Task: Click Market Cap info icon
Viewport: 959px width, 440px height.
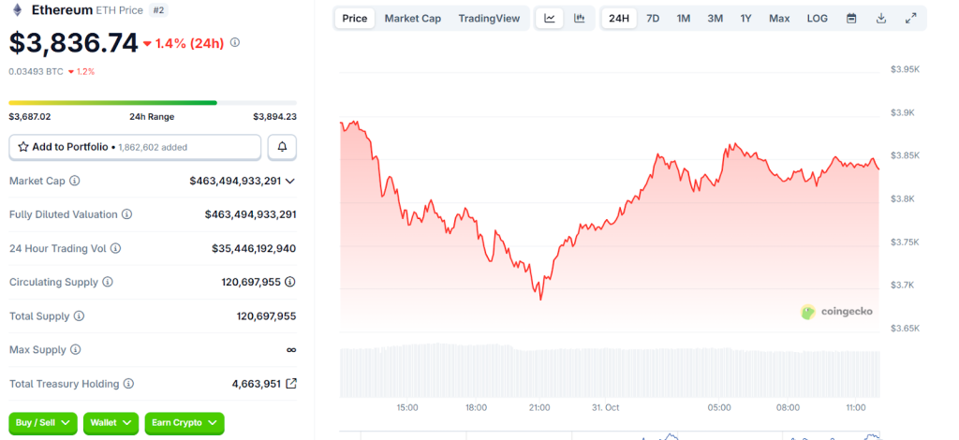Action: click(x=75, y=181)
